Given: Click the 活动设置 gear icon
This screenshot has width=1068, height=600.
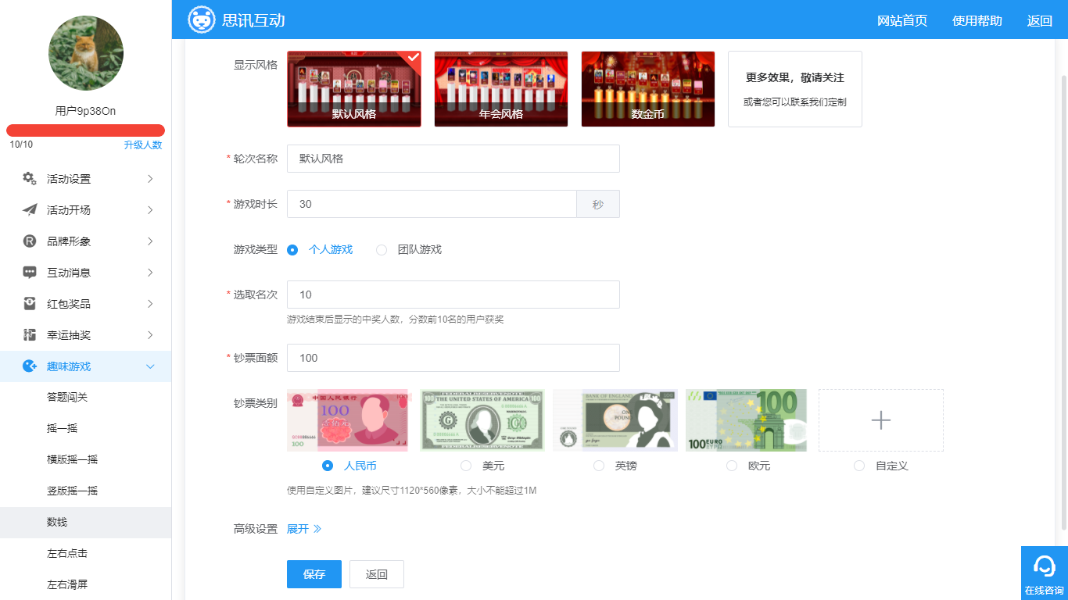Looking at the screenshot, I should pyautogui.click(x=30, y=179).
